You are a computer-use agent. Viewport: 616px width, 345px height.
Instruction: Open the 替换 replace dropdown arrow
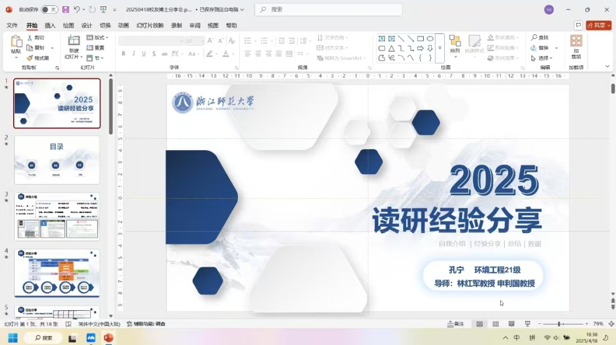[x=556, y=48]
